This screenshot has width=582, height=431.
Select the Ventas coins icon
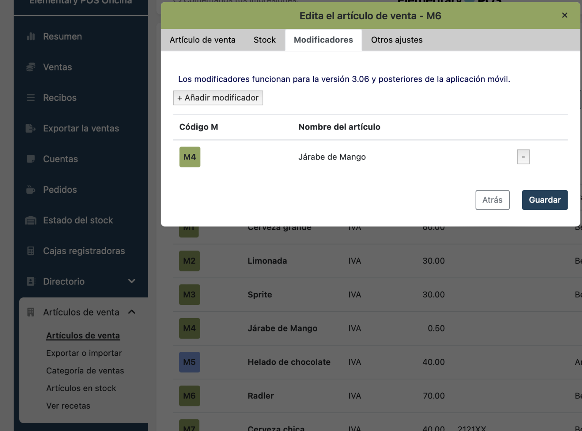(30, 67)
